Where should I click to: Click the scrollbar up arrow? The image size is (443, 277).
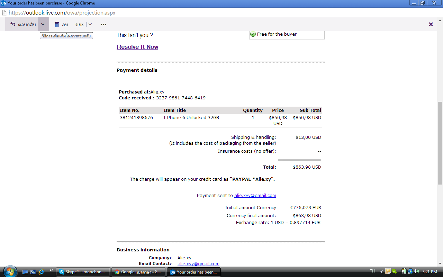tap(440, 20)
